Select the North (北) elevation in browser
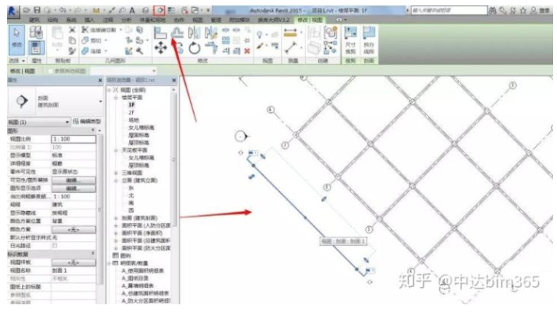 click(x=131, y=195)
